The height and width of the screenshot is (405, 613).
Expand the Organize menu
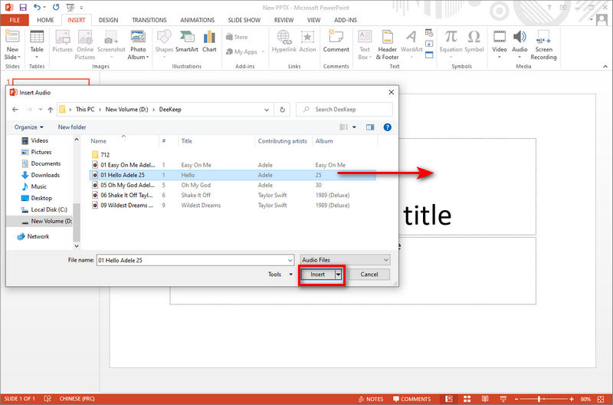coord(29,127)
